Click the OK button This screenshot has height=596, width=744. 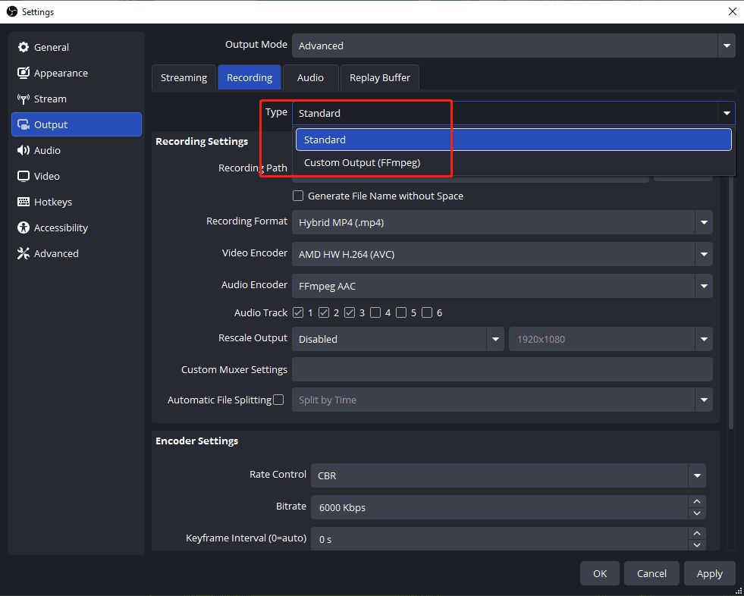(x=599, y=573)
